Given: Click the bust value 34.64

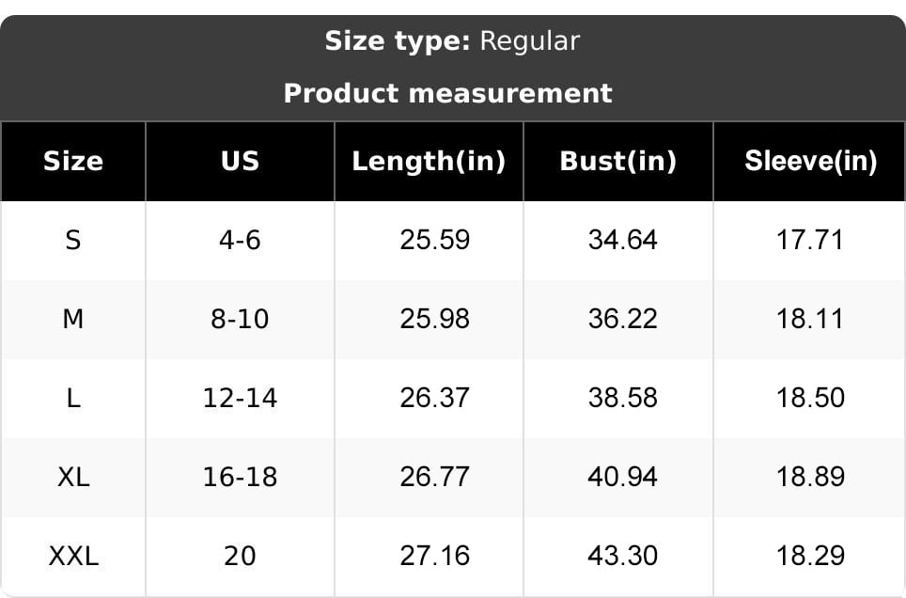Looking at the screenshot, I should pos(622,240).
